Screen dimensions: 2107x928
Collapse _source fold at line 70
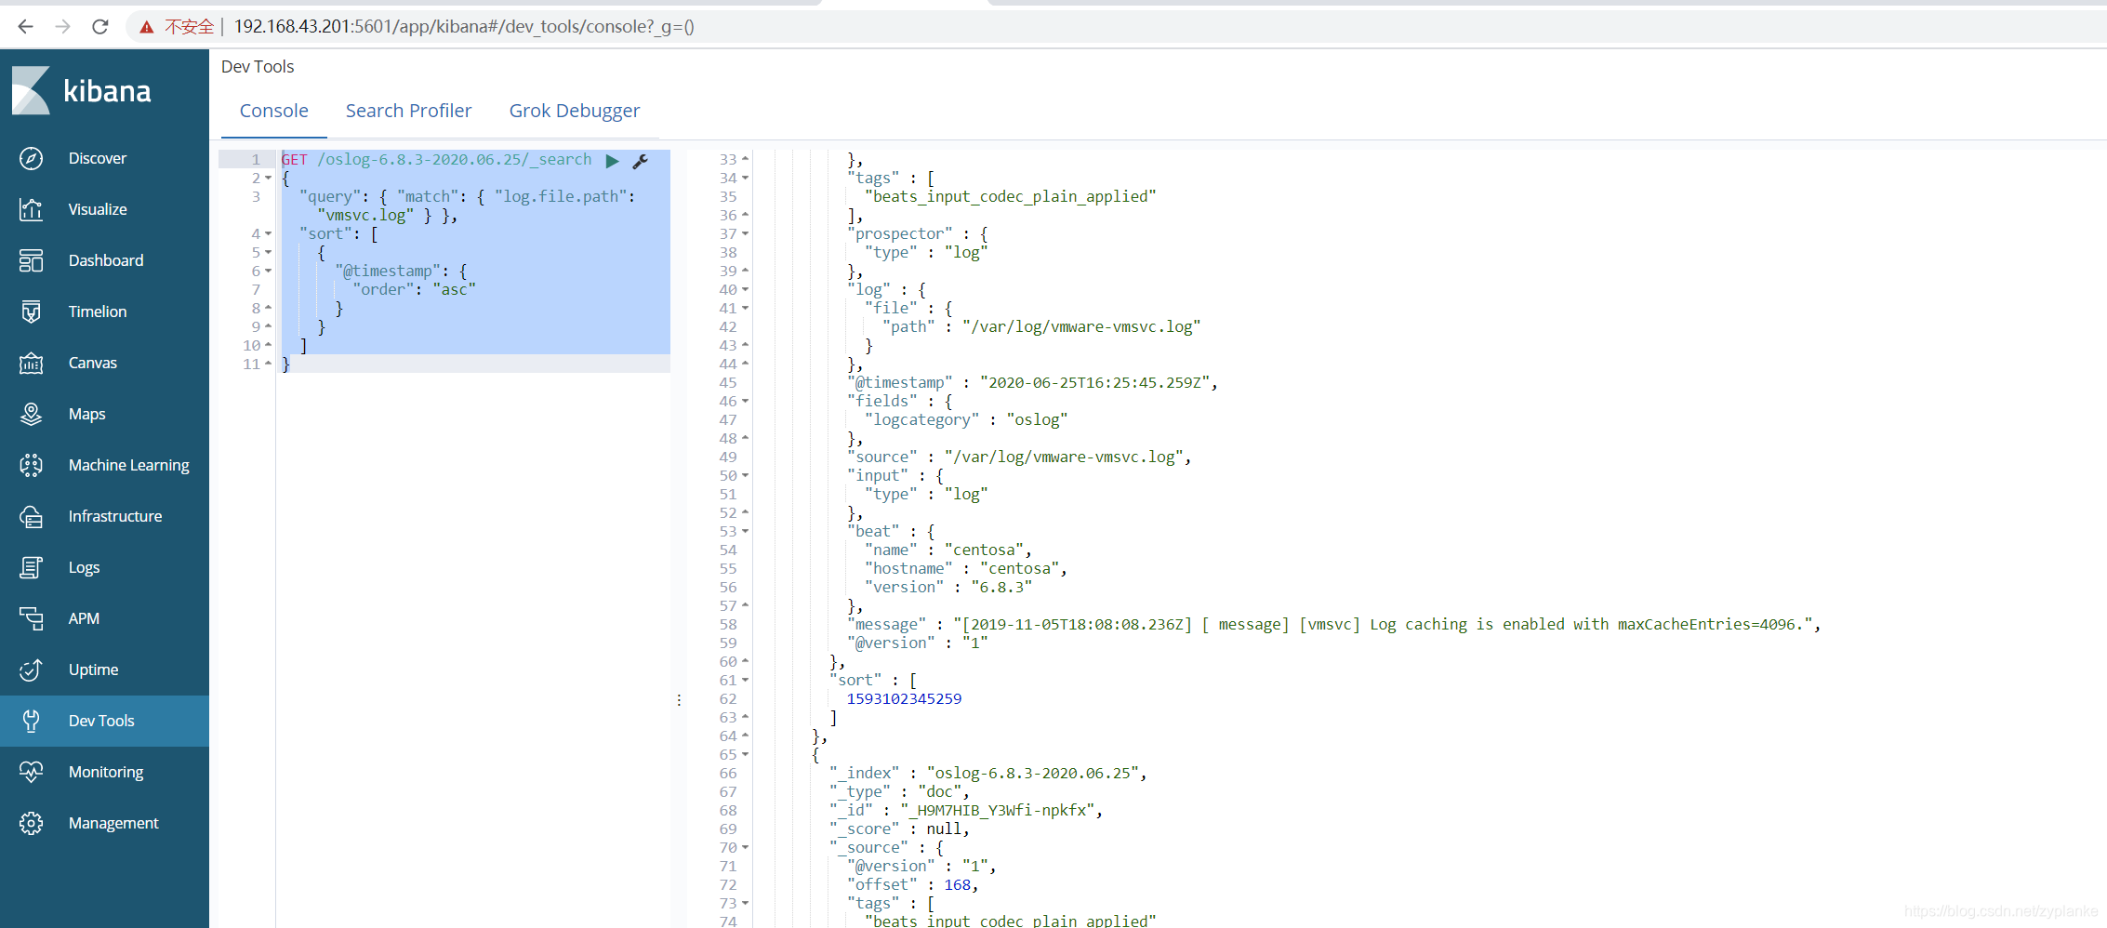[x=745, y=847]
